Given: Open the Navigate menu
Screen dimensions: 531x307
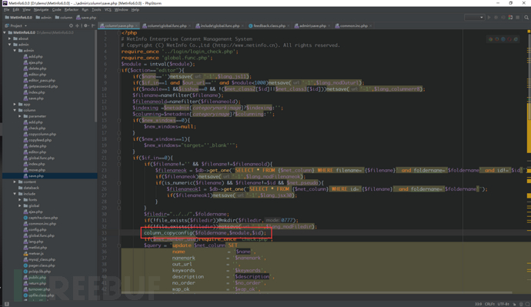Looking at the screenshot, I should [41, 10].
